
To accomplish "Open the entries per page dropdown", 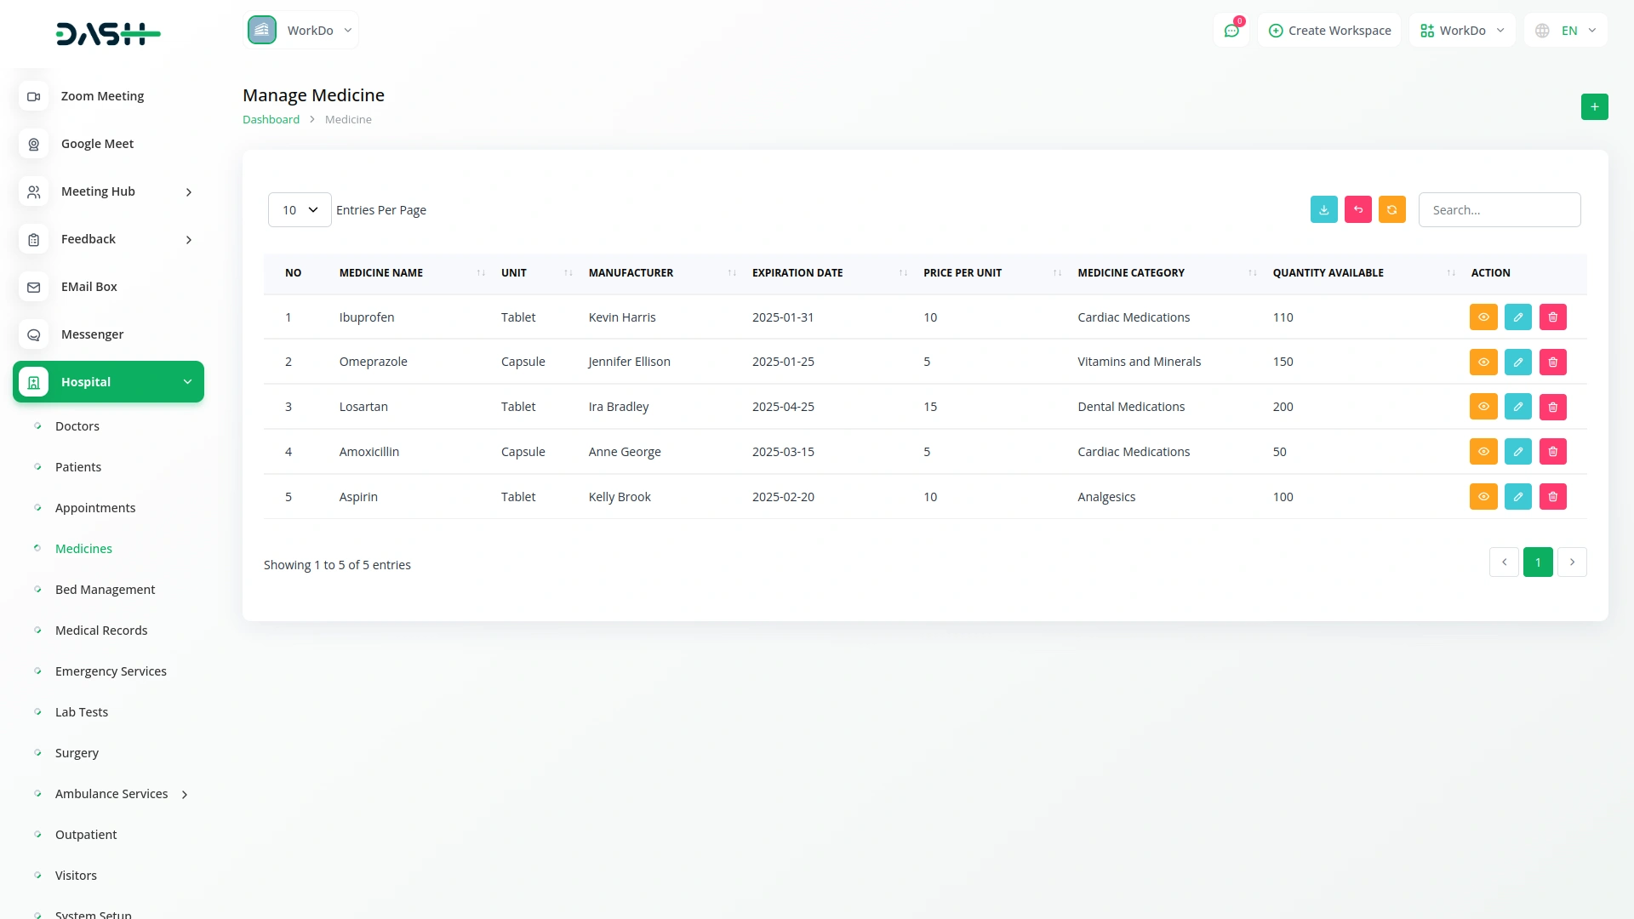I will tap(300, 209).
